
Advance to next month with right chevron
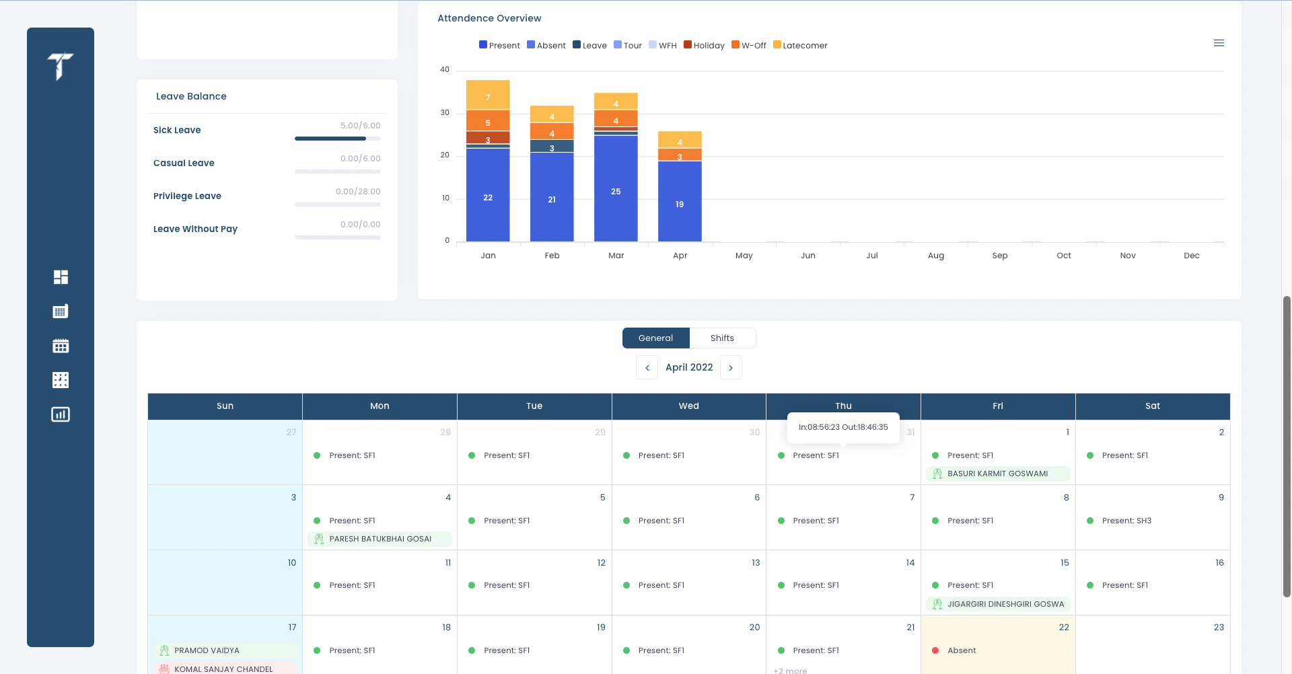(731, 367)
